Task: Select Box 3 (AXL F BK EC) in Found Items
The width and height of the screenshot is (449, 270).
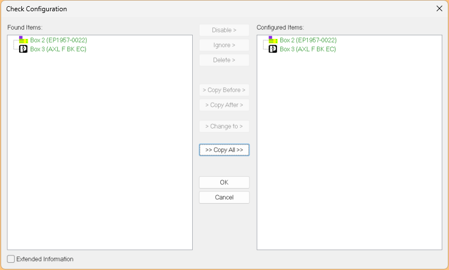Action: (x=58, y=49)
